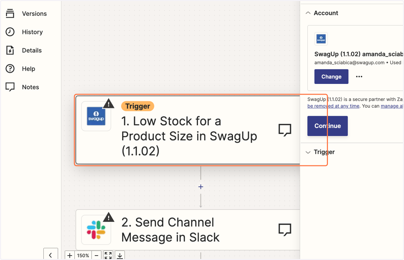This screenshot has width=404, height=260.
Task: Click the Versions stack icon
Action: pyautogui.click(x=10, y=14)
